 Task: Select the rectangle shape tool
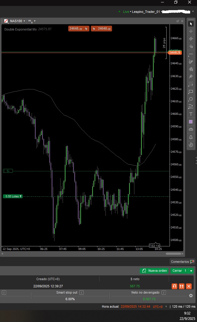click(191, 91)
